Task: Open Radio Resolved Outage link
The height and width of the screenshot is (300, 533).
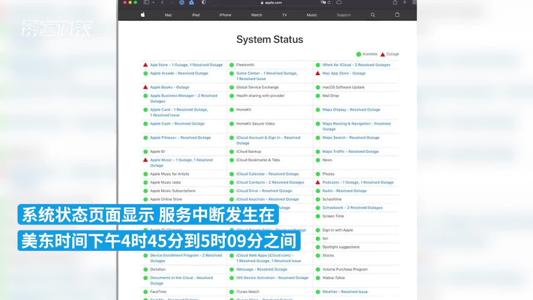Action: click(x=344, y=191)
